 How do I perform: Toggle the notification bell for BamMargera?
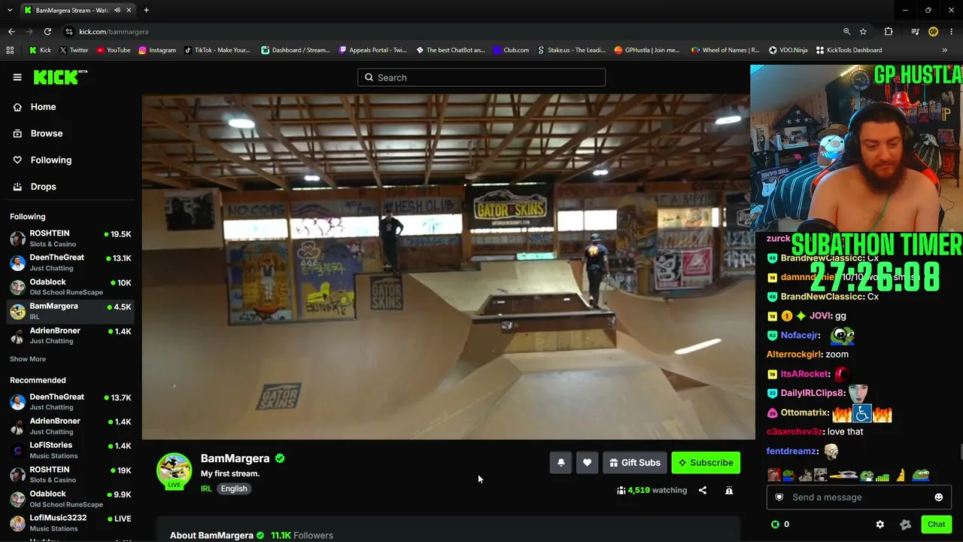(561, 463)
